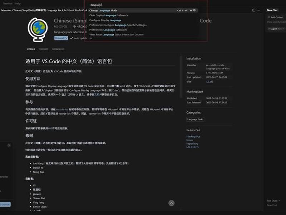Open the Help menu
This screenshot has width=286, height=215.
tap(18, 4)
